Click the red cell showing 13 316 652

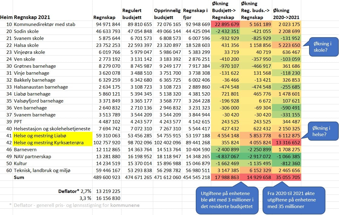[x=286, y=143]
